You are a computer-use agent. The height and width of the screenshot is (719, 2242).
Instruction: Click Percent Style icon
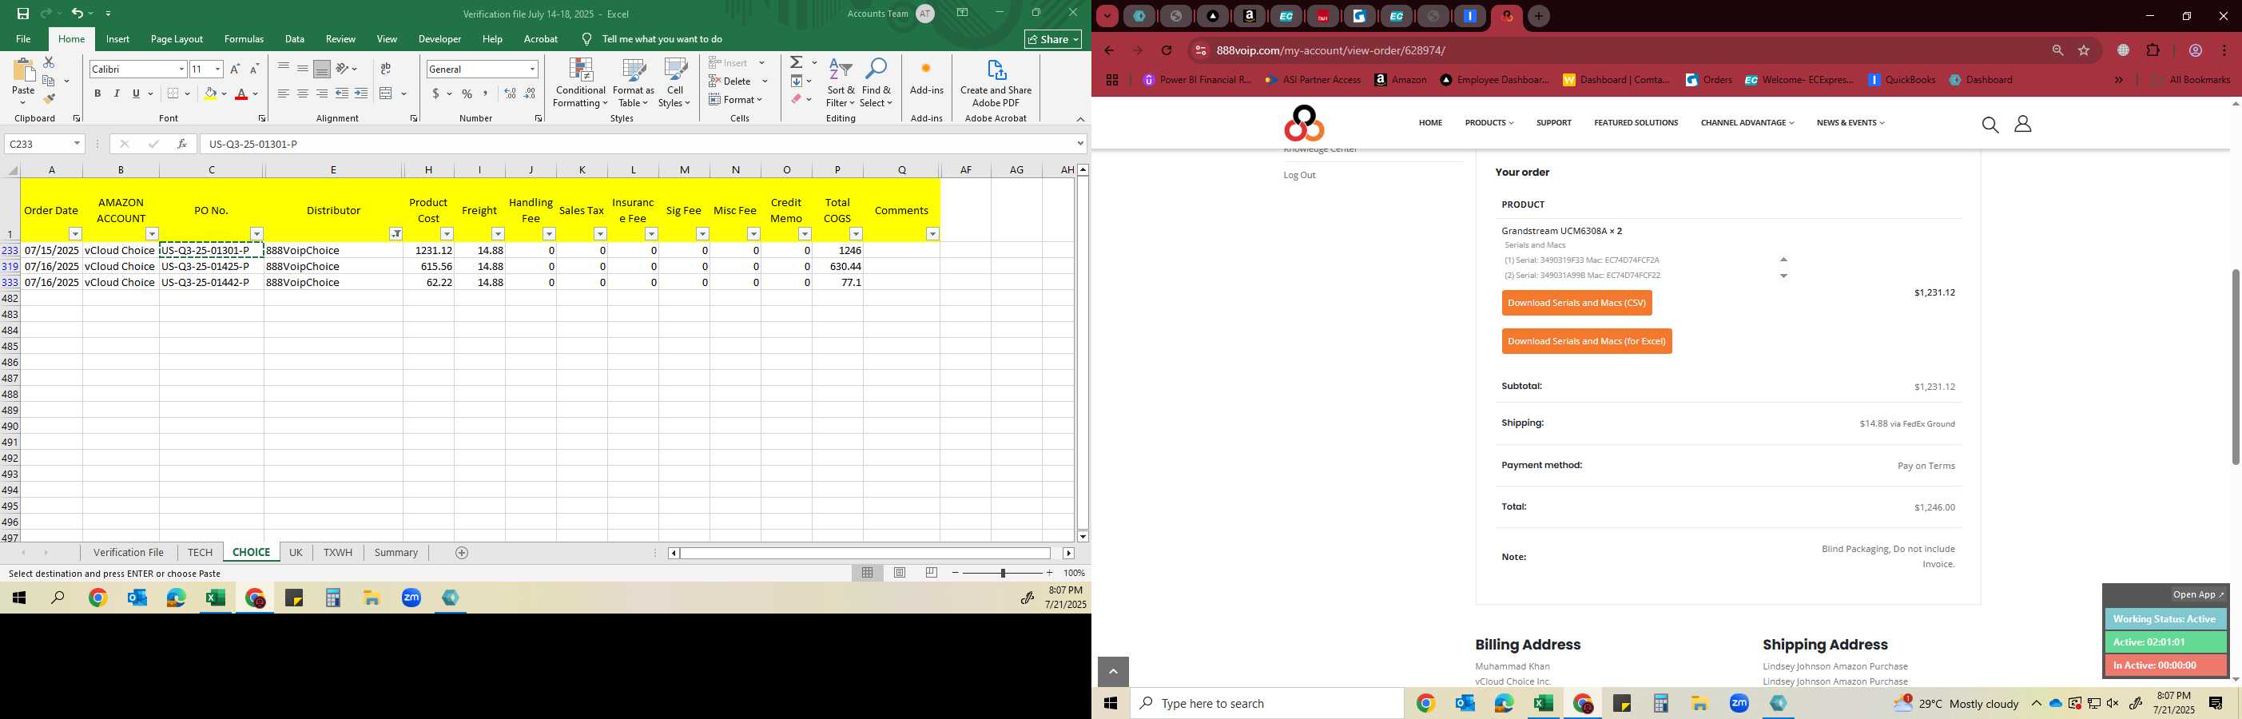pos(467,94)
